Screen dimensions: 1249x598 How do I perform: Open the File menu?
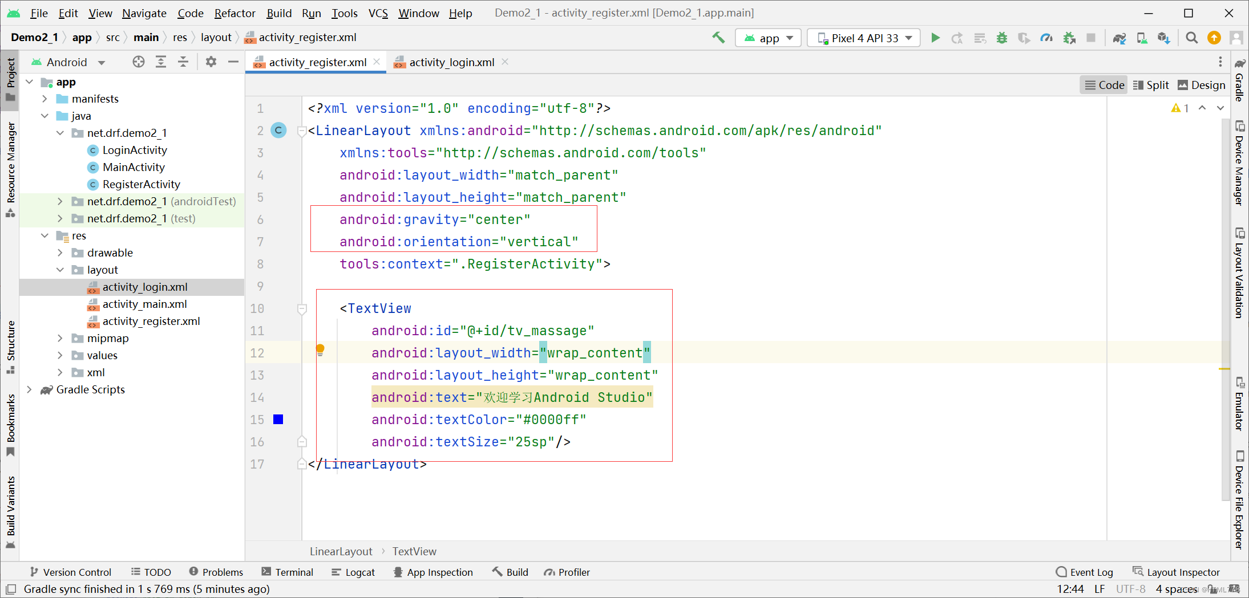39,13
